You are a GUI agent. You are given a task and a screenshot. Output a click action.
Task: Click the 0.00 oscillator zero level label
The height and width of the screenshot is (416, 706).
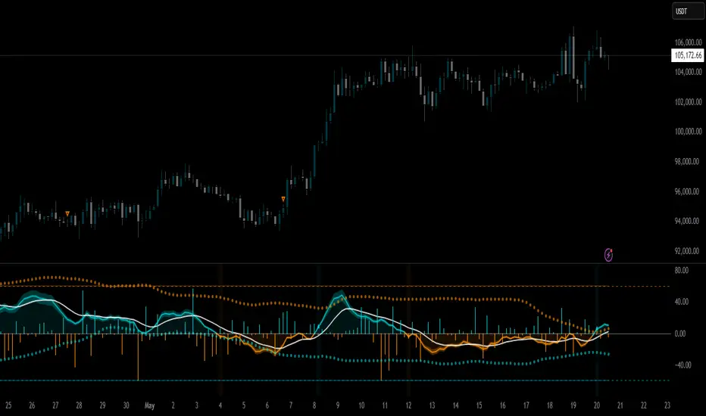680,334
